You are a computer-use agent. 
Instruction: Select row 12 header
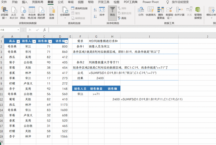point(2,99)
